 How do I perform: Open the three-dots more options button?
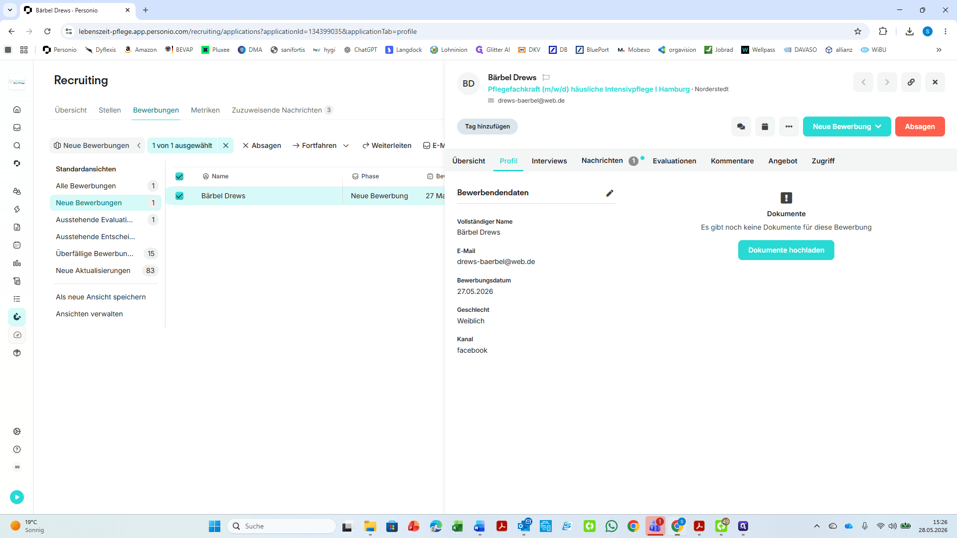(789, 127)
